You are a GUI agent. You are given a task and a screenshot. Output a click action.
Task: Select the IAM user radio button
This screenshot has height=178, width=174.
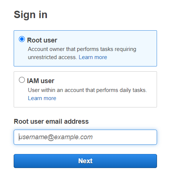click(22, 80)
